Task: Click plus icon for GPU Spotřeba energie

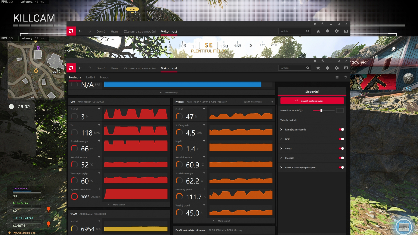Action: [x=99, y=140]
